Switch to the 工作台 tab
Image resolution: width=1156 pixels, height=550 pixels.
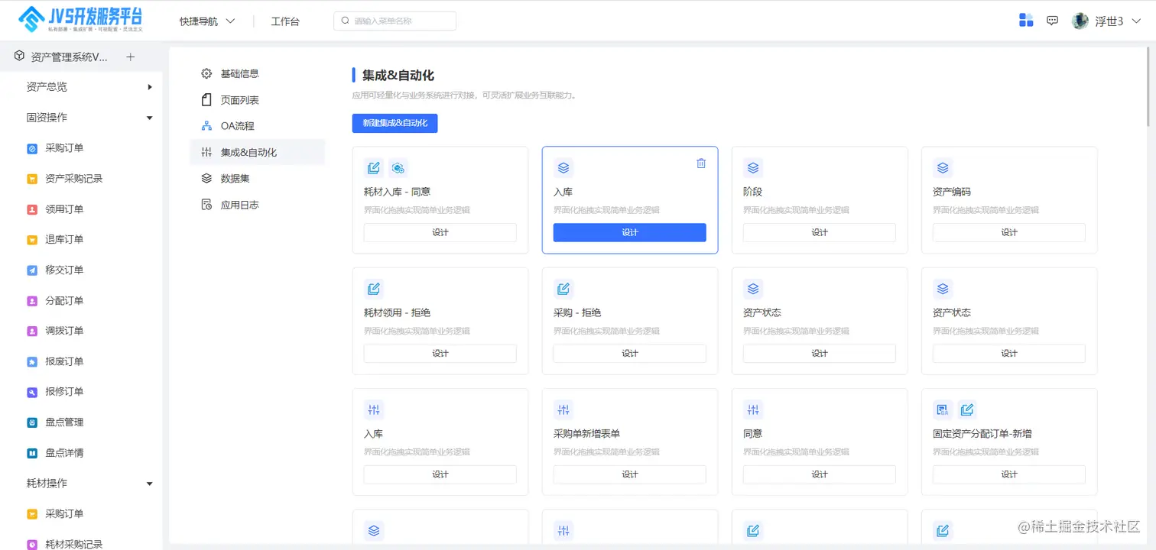(x=285, y=21)
